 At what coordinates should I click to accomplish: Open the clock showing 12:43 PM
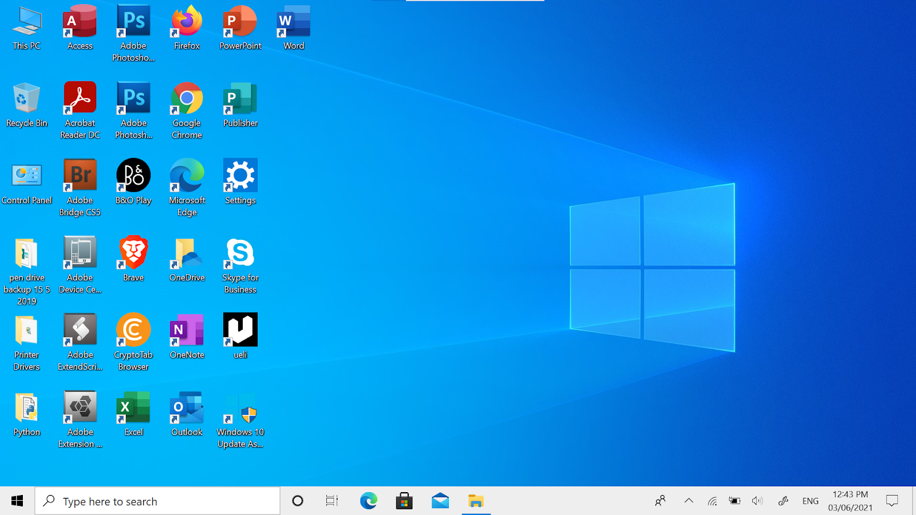coord(850,501)
